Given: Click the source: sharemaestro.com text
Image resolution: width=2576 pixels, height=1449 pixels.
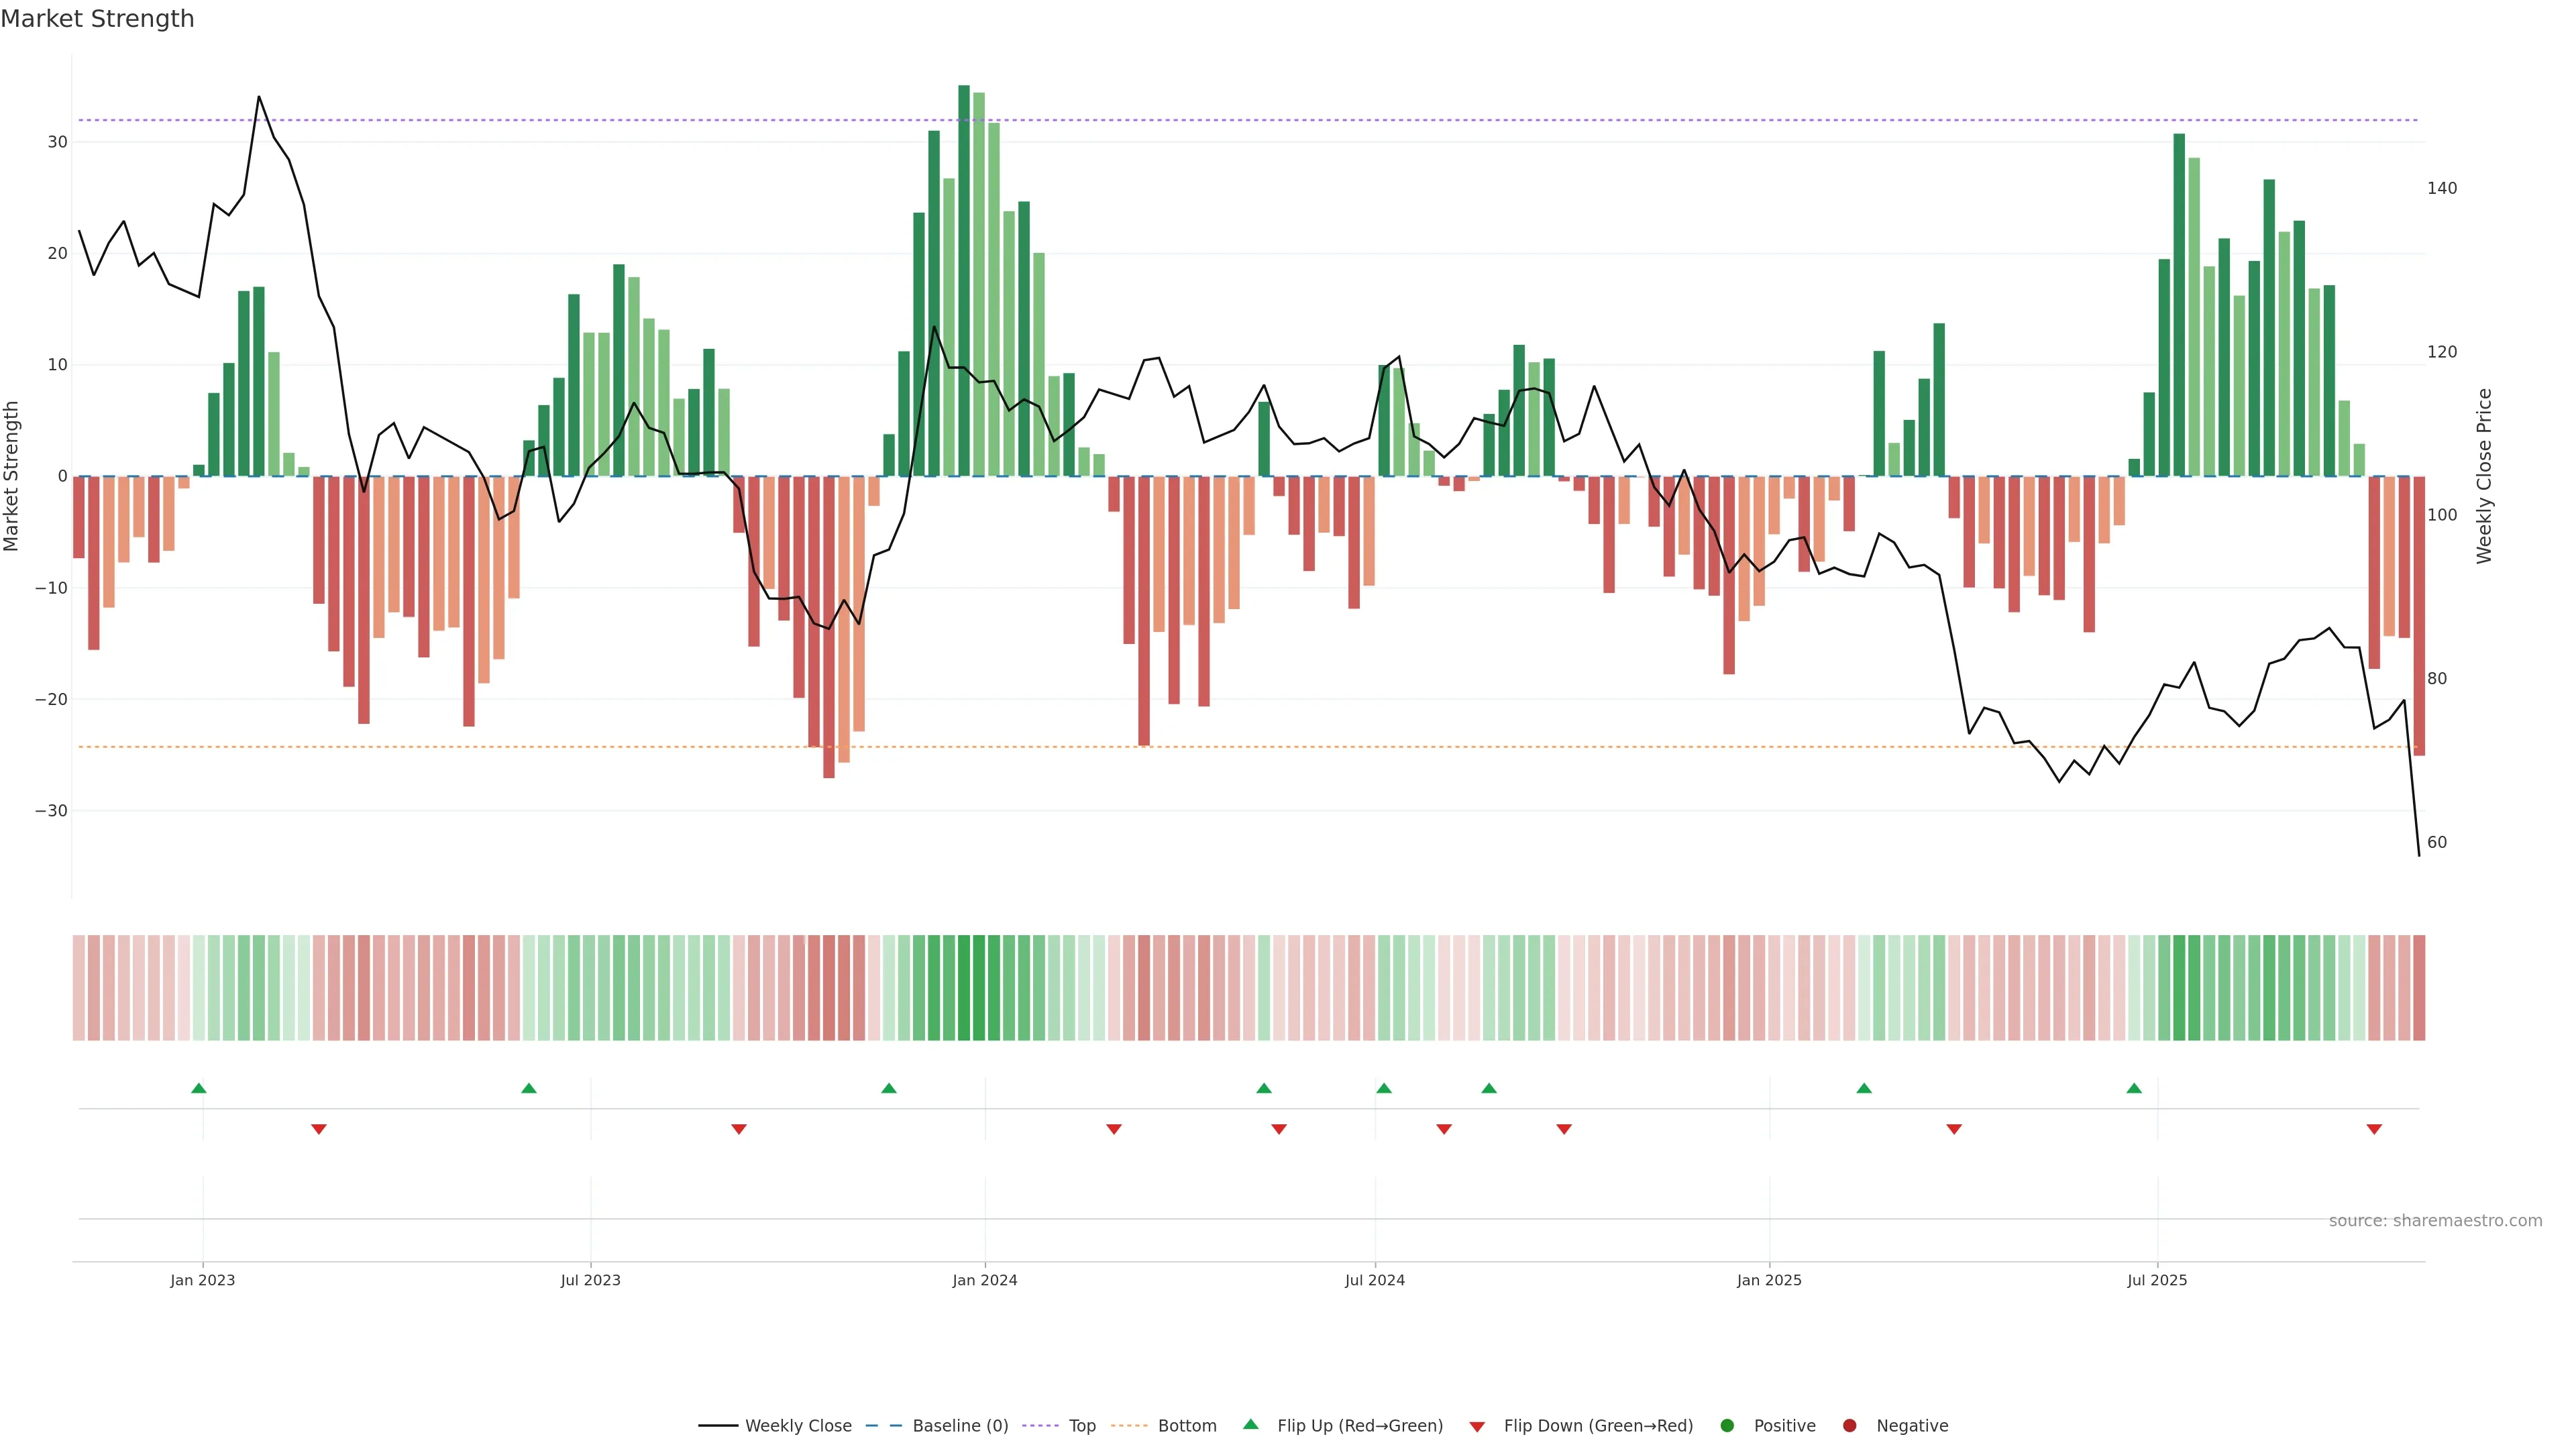Looking at the screenshot, I should [x=2435, y=1220].
